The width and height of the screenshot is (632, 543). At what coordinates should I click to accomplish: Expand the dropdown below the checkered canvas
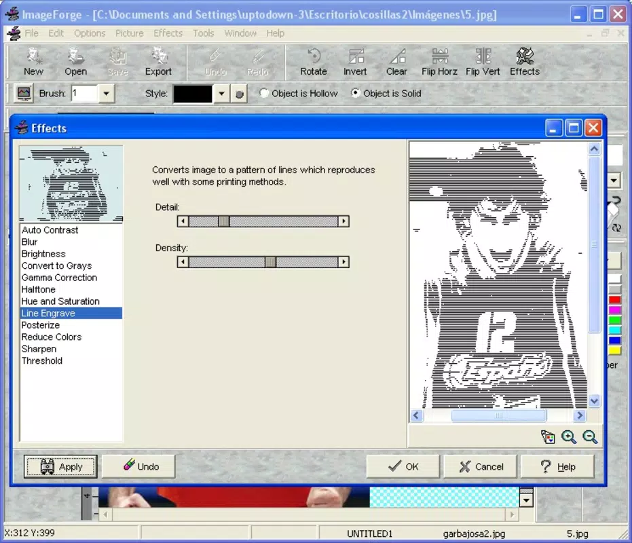coord(526,501)
